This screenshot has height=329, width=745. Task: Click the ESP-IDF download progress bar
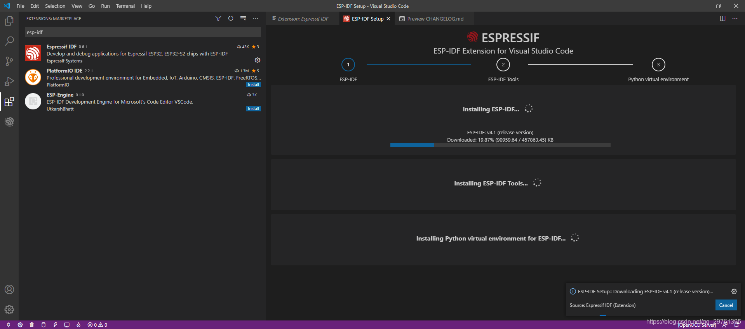[500, 145]
